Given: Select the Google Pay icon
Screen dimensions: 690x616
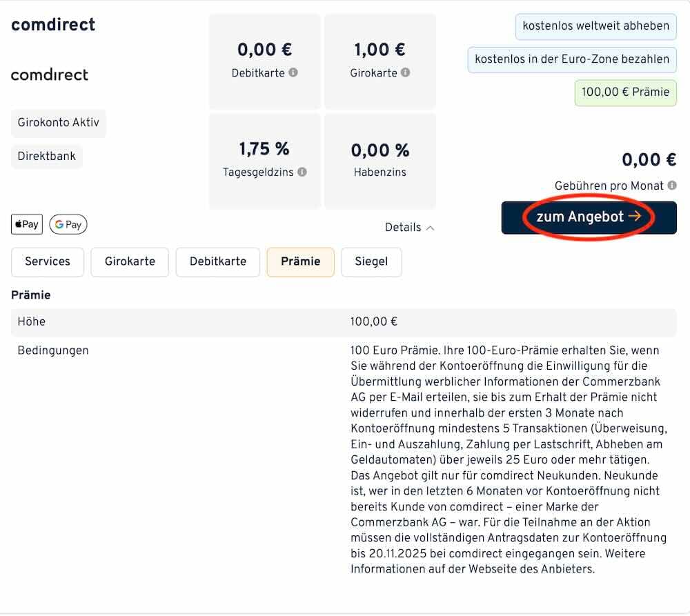Looking at the screenshot, I should (x=68, y=224).
